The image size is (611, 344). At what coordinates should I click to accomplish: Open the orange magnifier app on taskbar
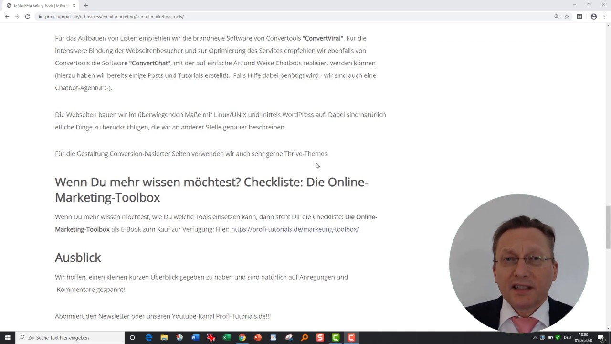click(x=305, y=338)
